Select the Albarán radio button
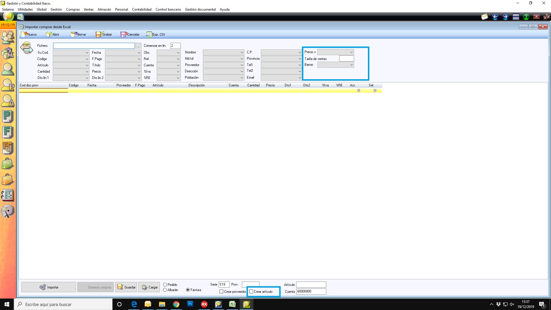This screenshot has width=551, height=310. click(x=165, y=290)
